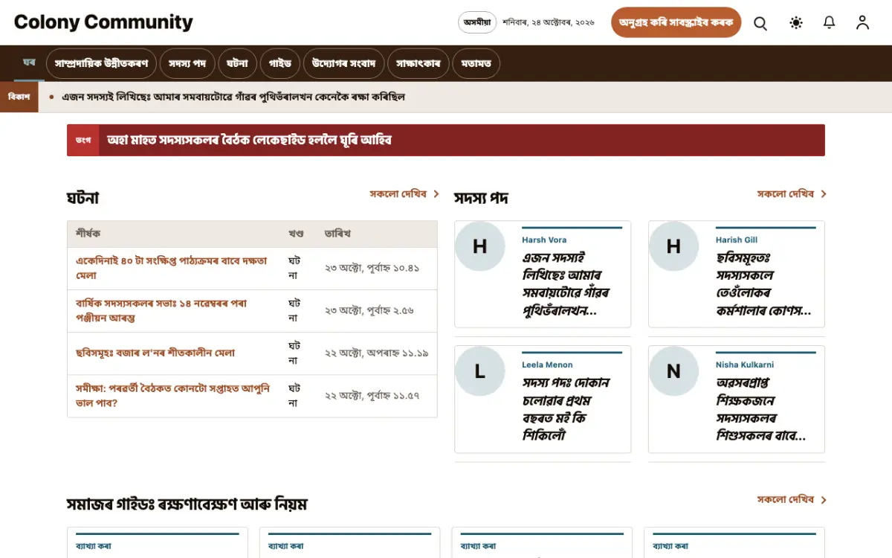Open Leela Menon's সদস্য পদঃ দোকান post

click(566, 409)
